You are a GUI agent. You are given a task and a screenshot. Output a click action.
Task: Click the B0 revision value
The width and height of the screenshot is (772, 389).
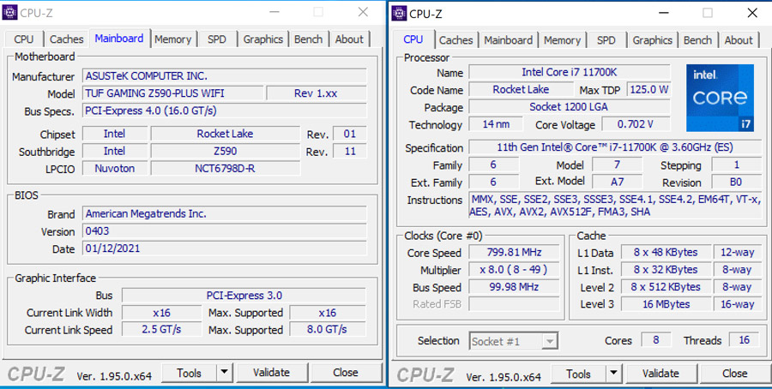pyautogui.click(x=736, y=183)
